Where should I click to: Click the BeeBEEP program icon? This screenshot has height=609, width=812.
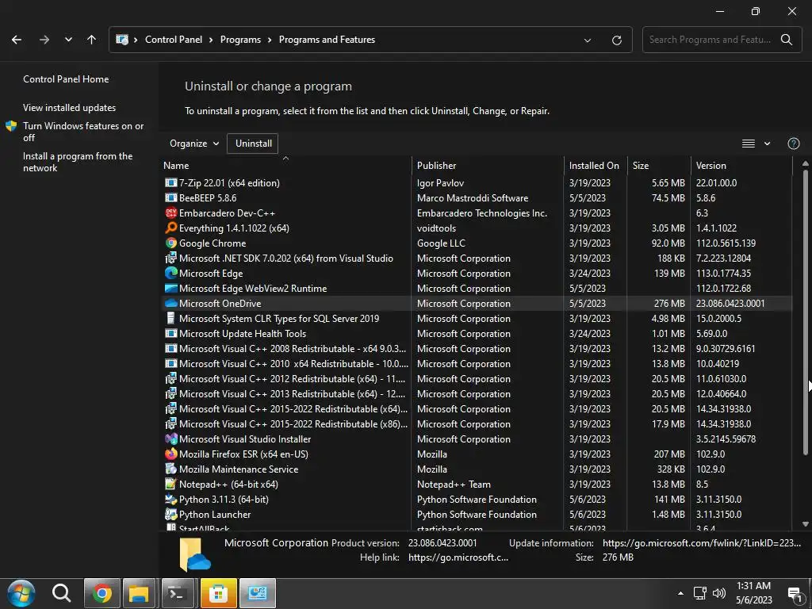170,197
